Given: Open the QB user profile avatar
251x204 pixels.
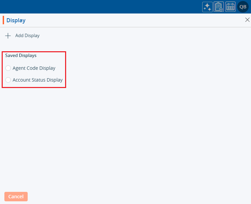Looking at the screenshot, I should click(243, 7).
